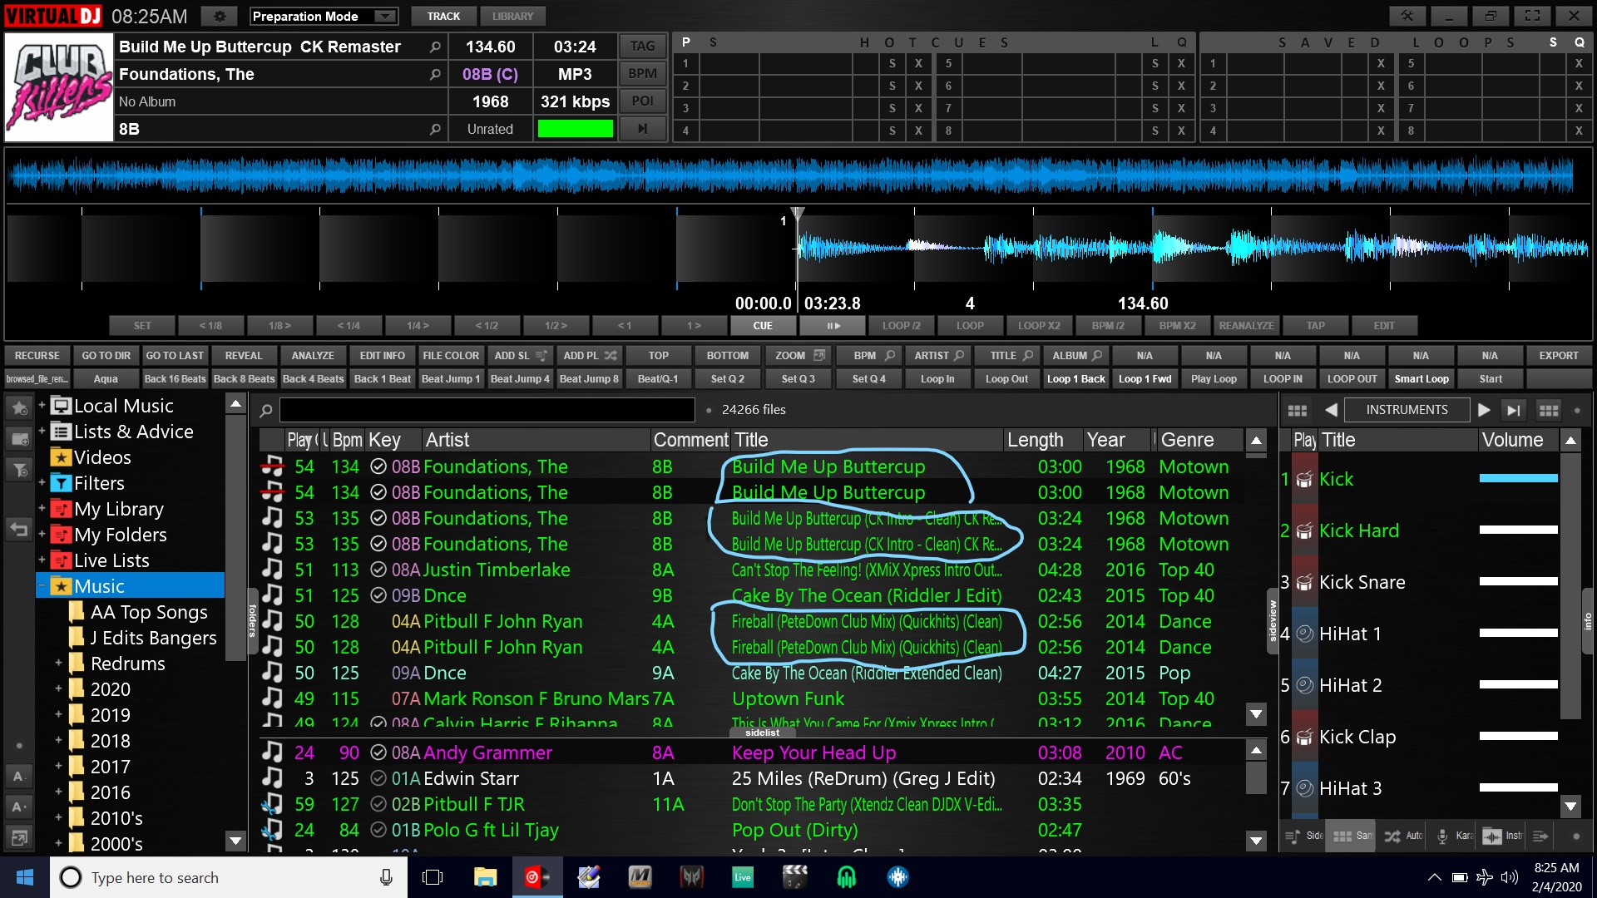Open the settings gear in title bar
This screenshot has width=1597, height=898.
[x=220, y=17]
